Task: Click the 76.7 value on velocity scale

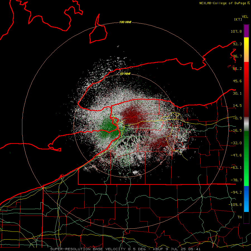Action: point(237,56)
